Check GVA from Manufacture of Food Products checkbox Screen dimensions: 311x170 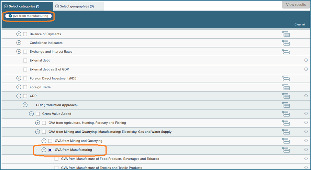tap(56, 159)
